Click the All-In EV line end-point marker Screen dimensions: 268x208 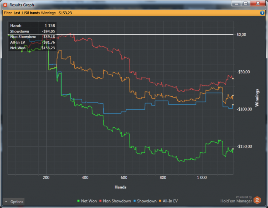coord(233,96)
